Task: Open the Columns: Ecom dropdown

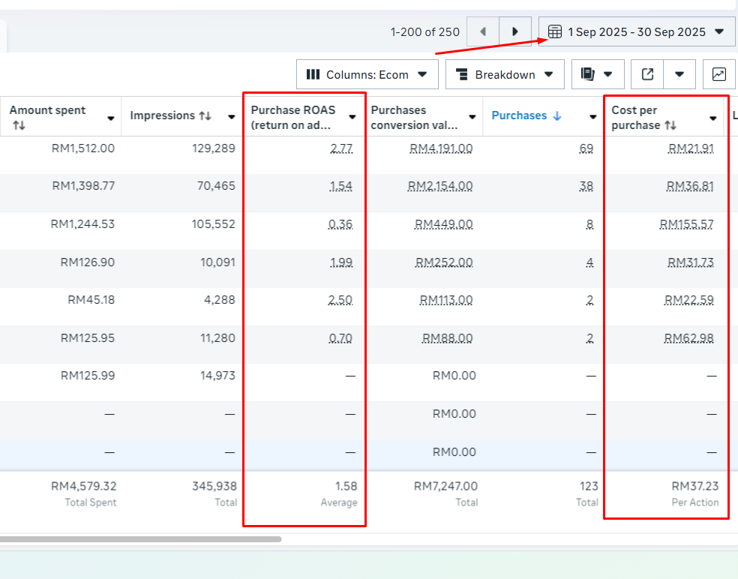Action: point(367,74)
